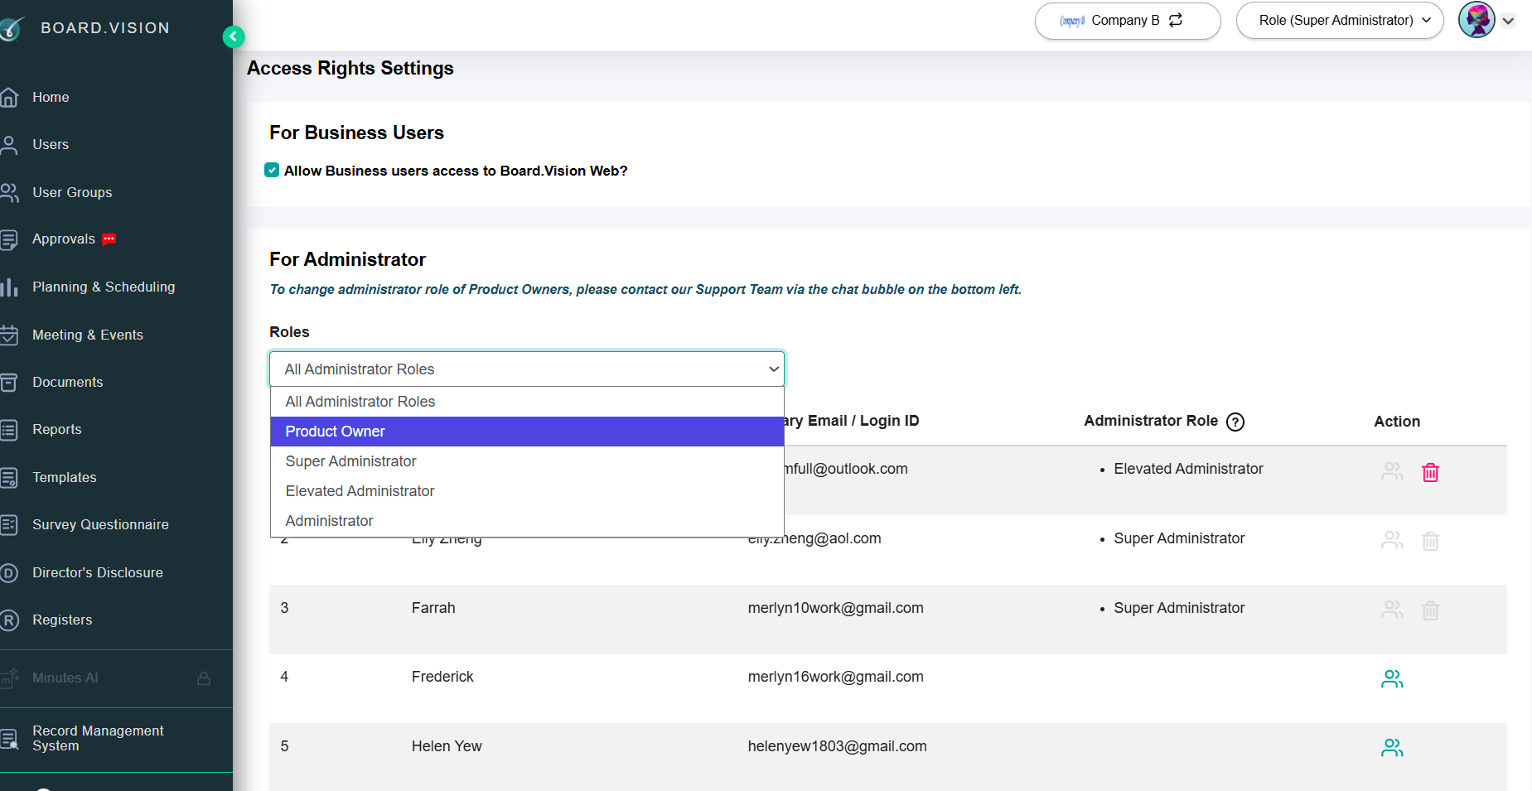Expand chevron next to profile avatar
This screenshot has height=791, width=1532.
click(x=1509, y=22)
